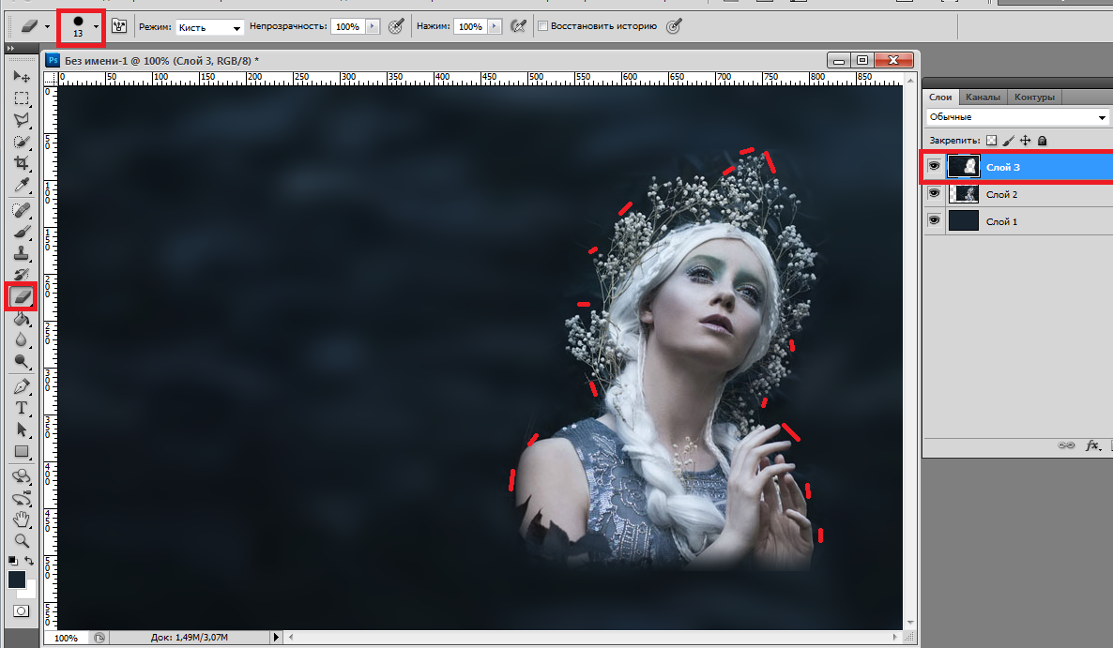Switch to the Zoom magnifier tool
The image size is (1113, 648).
(x=22, y=540)
